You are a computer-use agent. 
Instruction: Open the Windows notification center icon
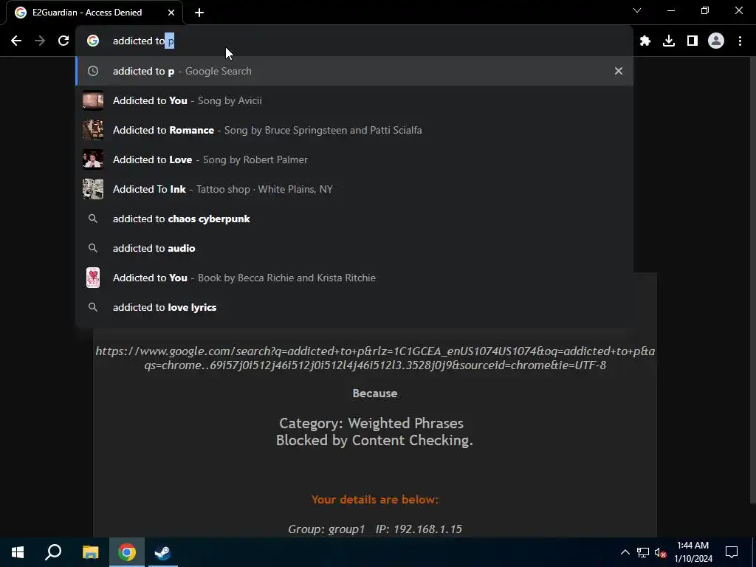click(732, 552)
